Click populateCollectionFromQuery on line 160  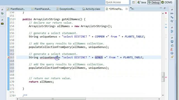pyautogui.click(x=50, y=47)
